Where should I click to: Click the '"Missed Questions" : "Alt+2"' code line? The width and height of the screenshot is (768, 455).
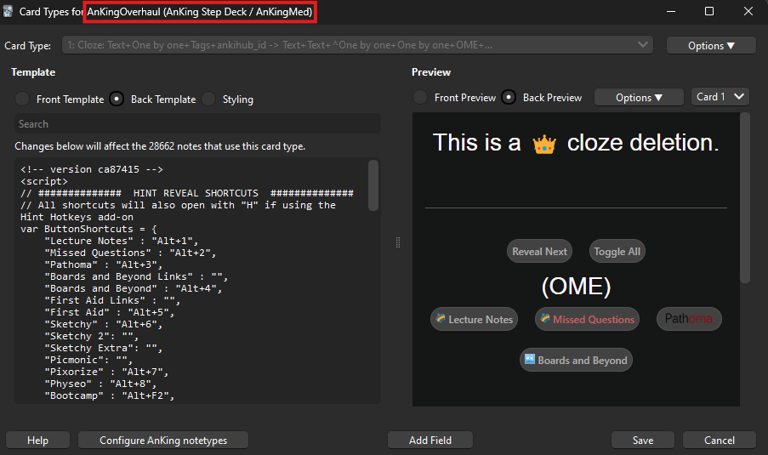tap(130, 253)
